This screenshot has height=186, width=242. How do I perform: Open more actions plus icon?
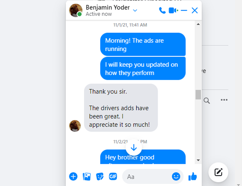pos(73,176)
